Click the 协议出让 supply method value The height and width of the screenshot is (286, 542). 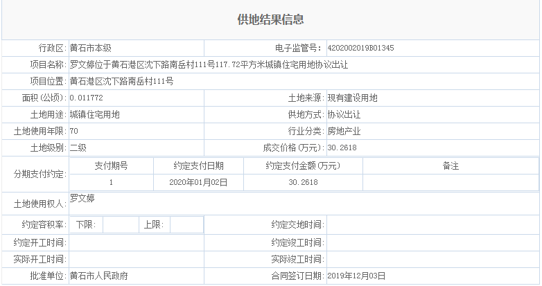[x=344, y=115]
